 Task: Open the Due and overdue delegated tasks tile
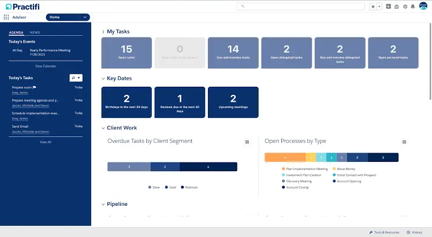pyautogui.click(x=340, y=53)
